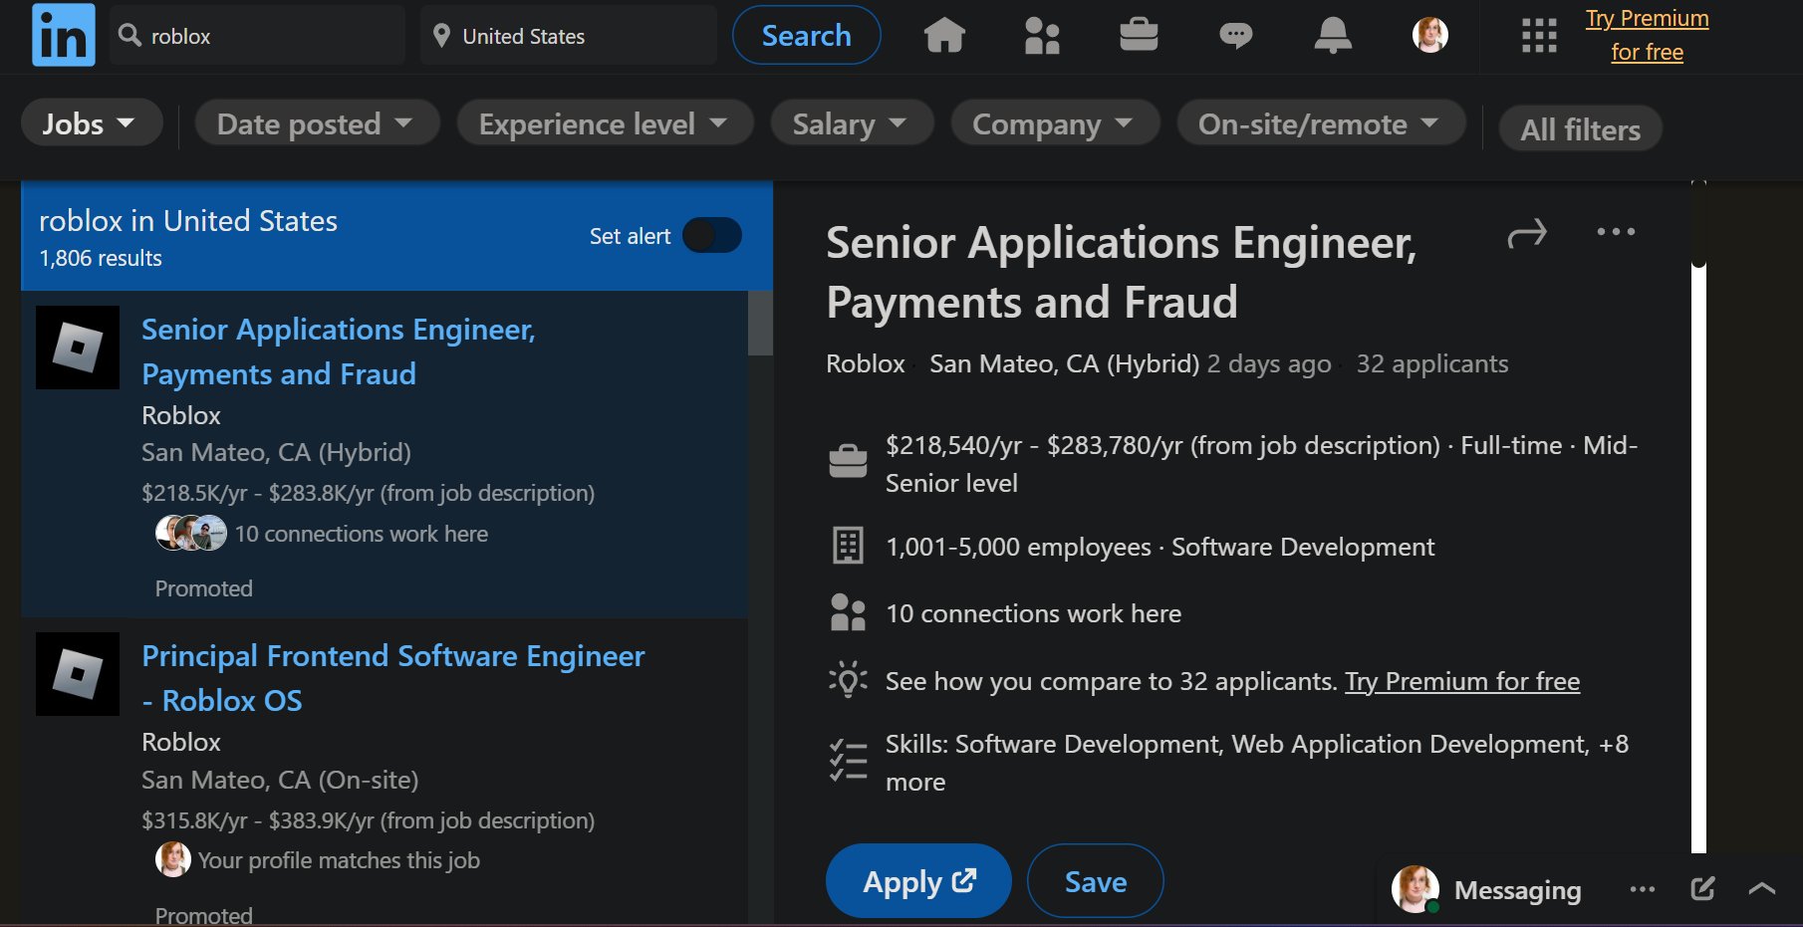1803x927 pixels.
Task: Click 'Skills: Software Development' text row
Action: tap(1257, 763)
